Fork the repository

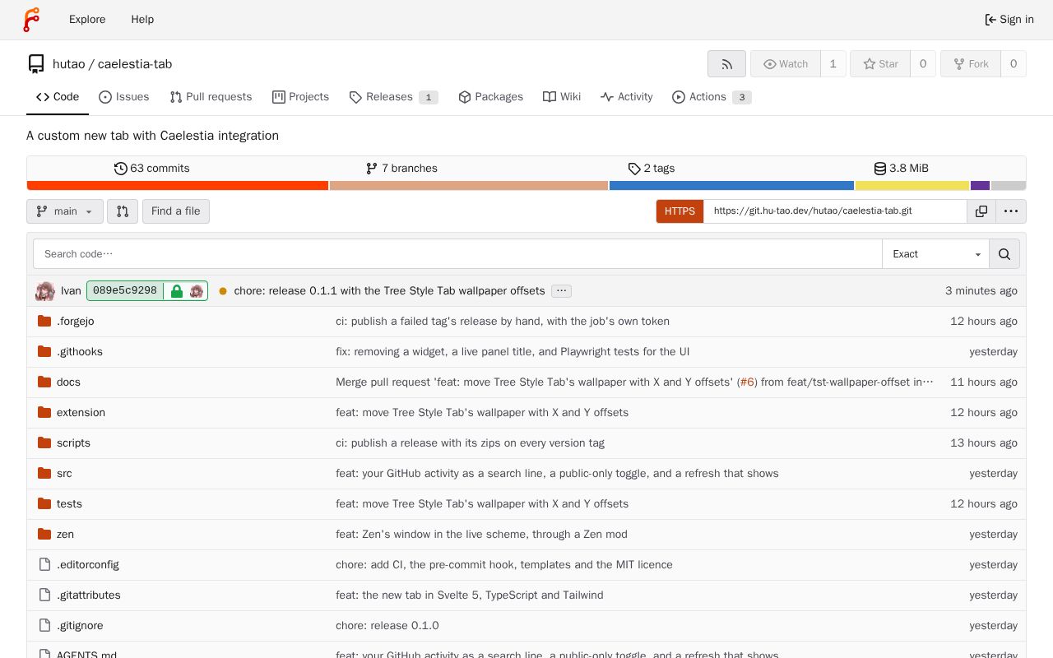(971, 64)
